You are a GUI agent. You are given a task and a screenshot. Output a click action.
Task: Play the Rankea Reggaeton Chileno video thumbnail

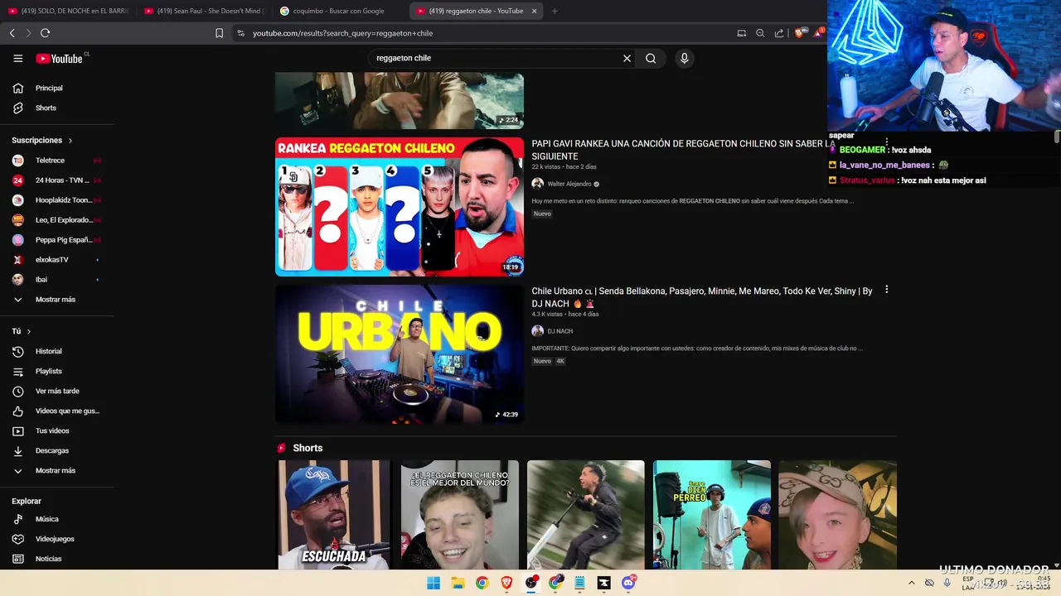coord(400,207)
